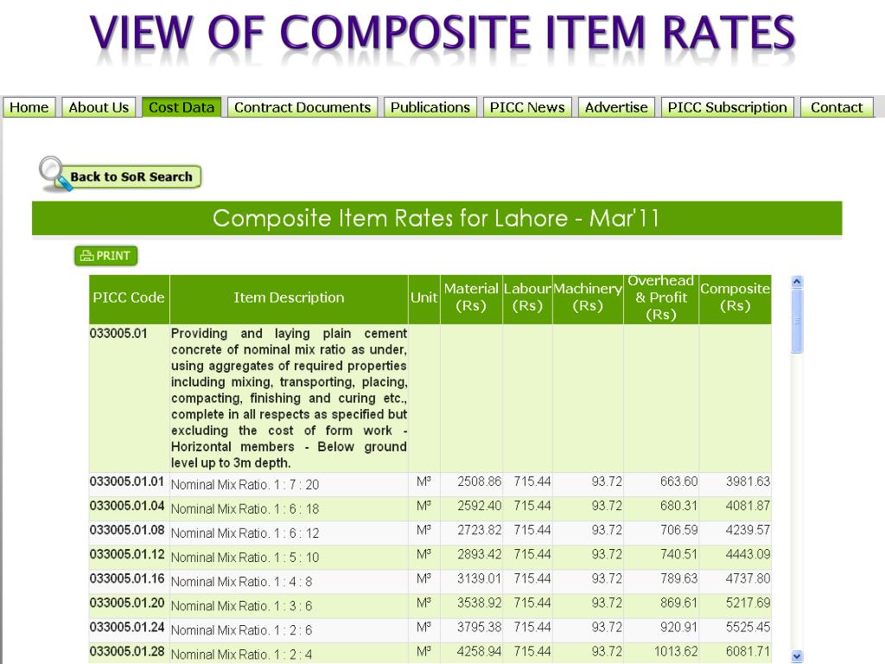Click the Item Description column header
Image resolution: width=885 pixels, height=664 pixels.
point(289,298)
